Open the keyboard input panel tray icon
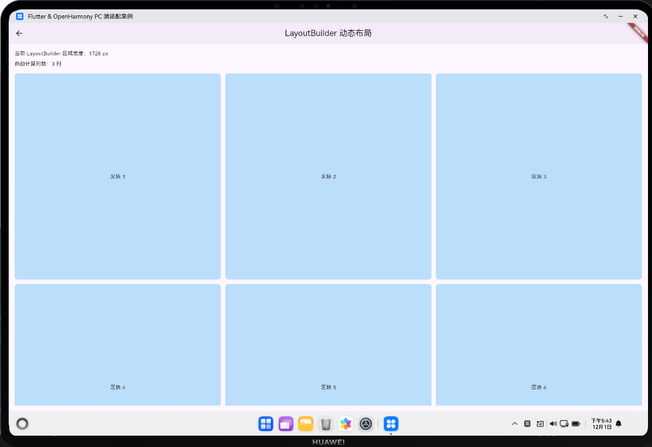Image resolution: width=652 pixels, height=447 pixels. (x=540, y=424)
